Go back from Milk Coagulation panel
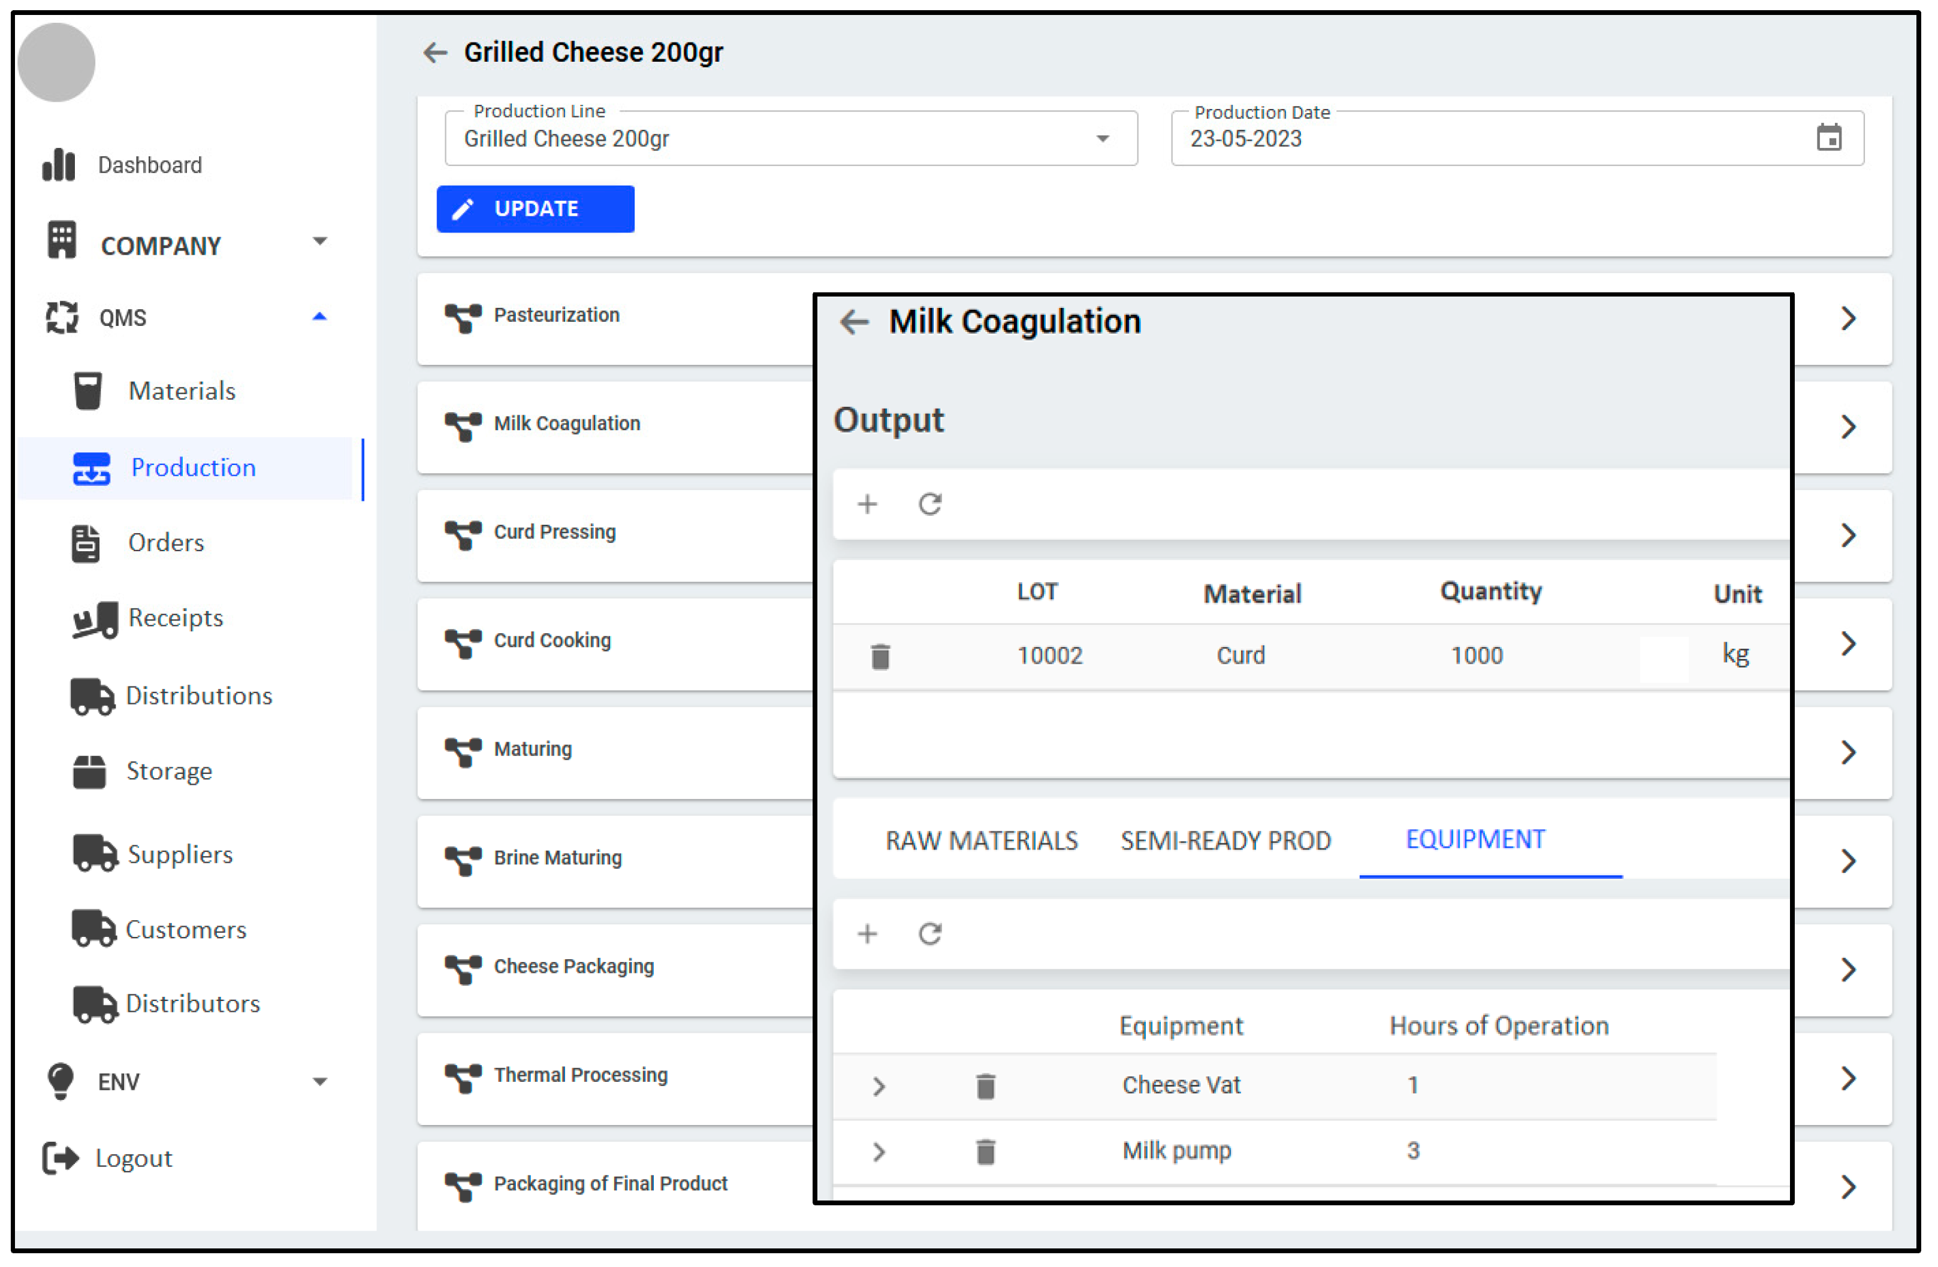Screen dimensions: 1938x1267 [x=853, y=322]
